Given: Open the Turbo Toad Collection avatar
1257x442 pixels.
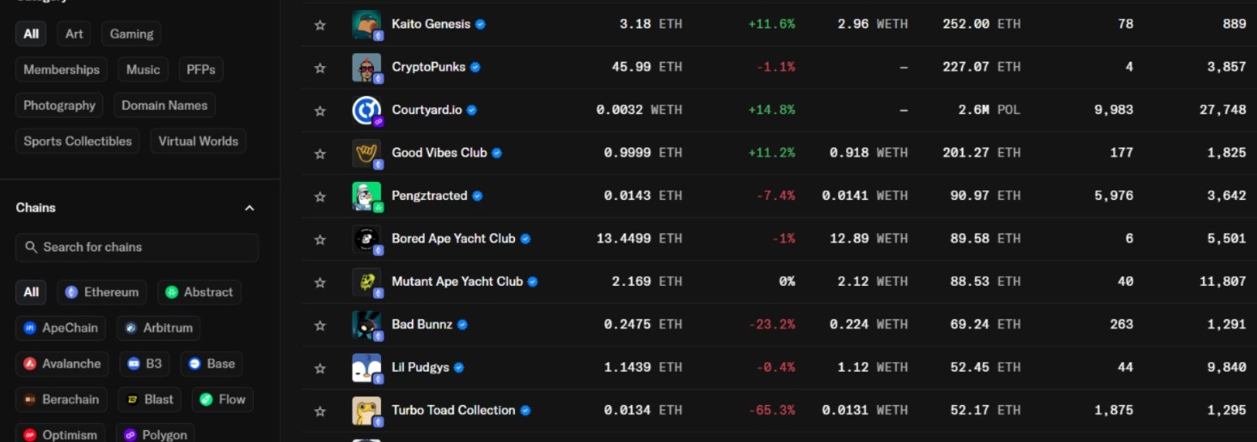Looking at the screenshot, I should pos(367,411).
